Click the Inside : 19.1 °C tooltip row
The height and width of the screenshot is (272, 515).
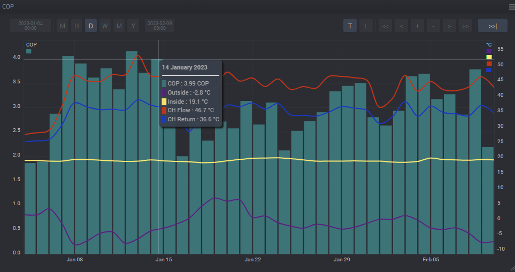pyautogui.click(x=185, y=102)
